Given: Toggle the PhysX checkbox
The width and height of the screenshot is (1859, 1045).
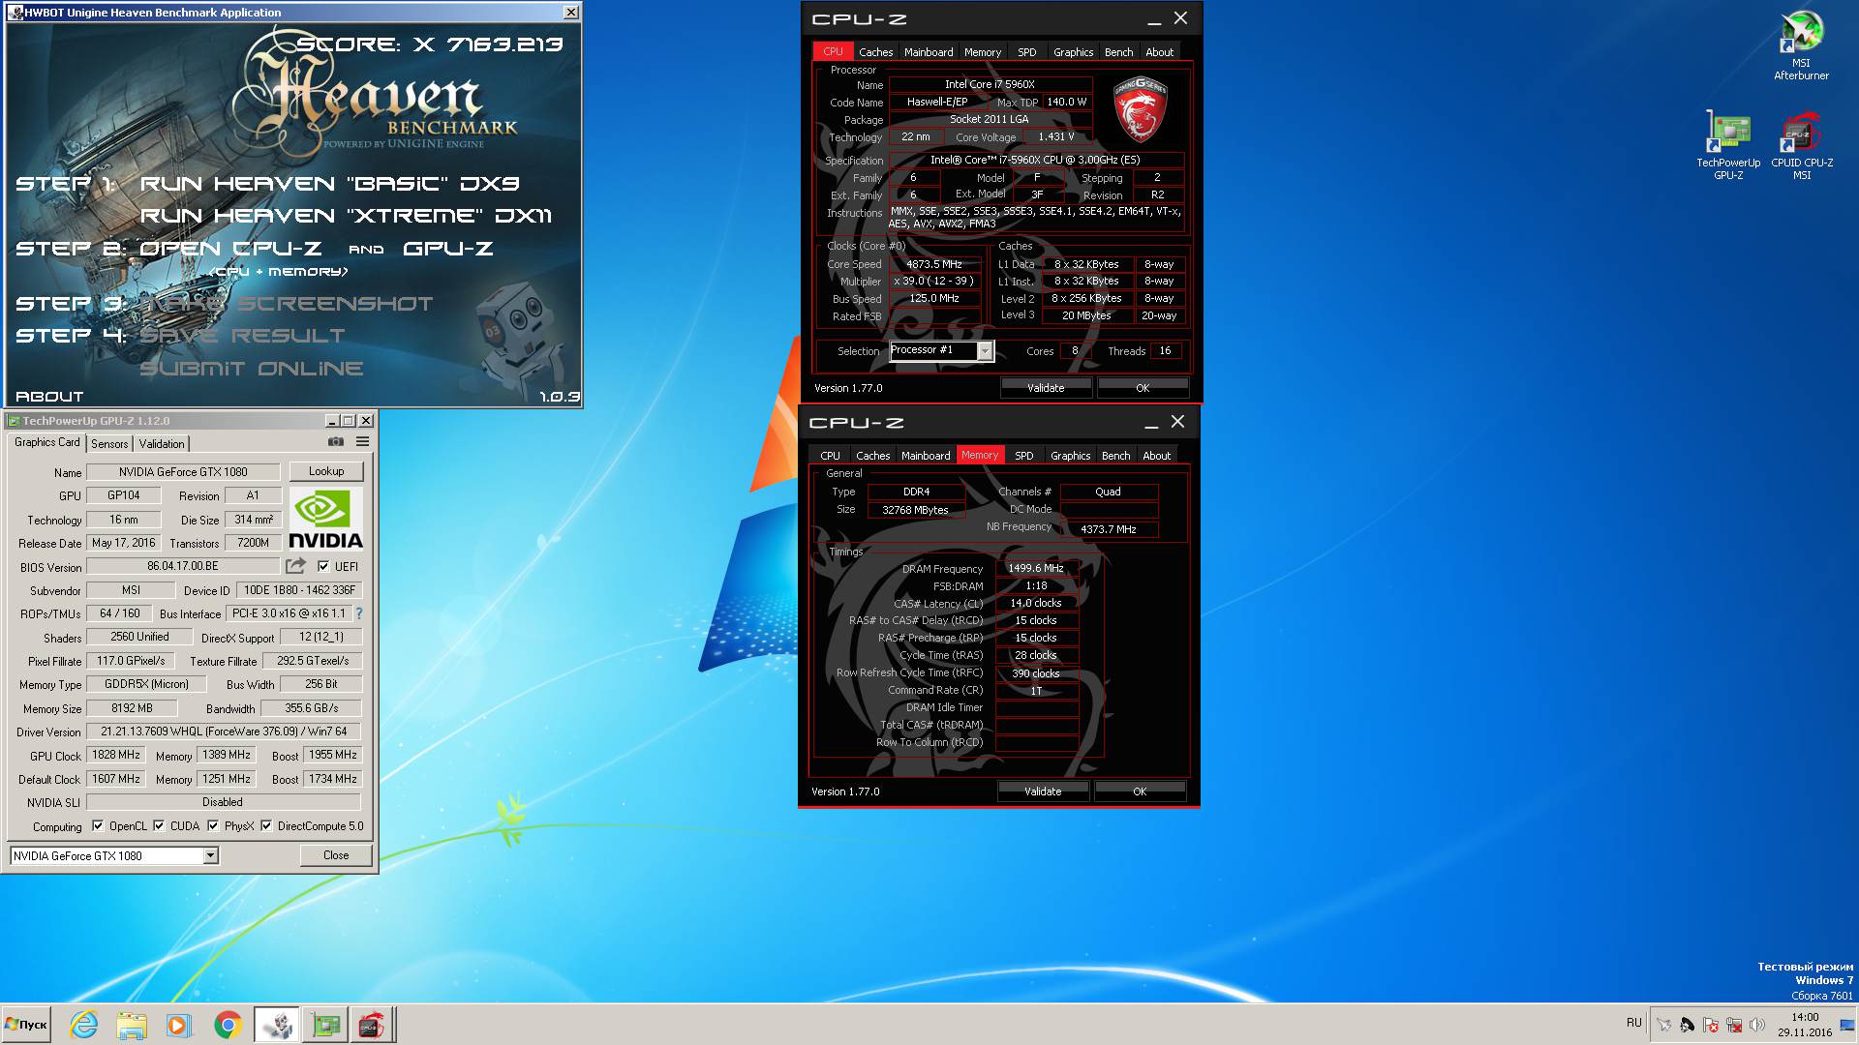Looking at the screenshot, I should (x=213, y=825).
